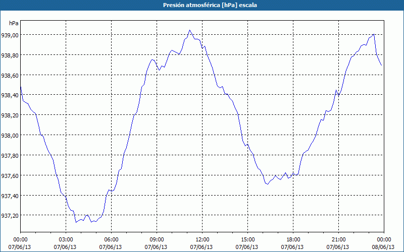Click the 937,80 y-axis value
Viewport: 404px width, 252px height.
coord(10,156)
